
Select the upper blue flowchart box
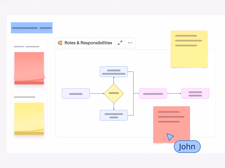(114, 72)
